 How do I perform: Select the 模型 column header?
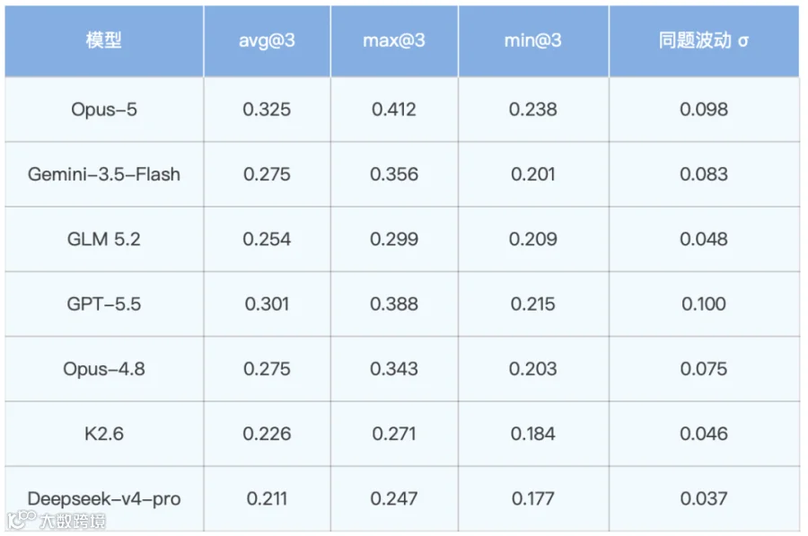tap(103, 40)
